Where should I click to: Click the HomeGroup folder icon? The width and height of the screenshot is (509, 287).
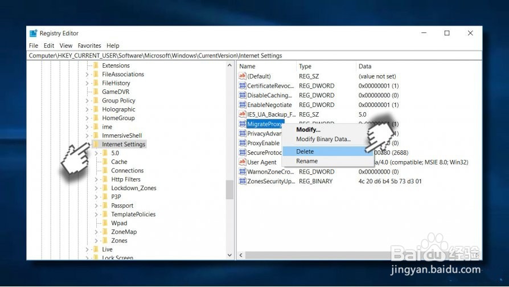[96, 118]
